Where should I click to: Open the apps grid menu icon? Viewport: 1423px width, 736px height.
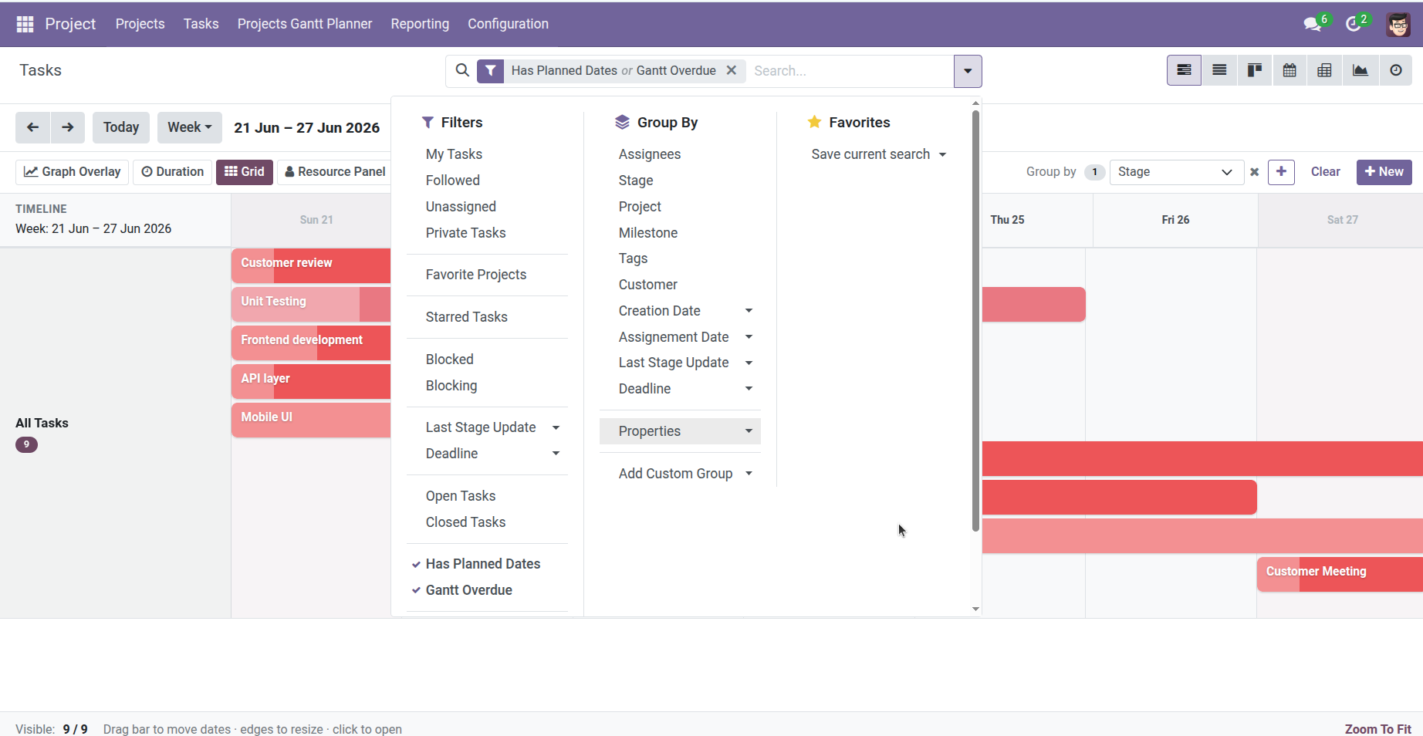(25, 24)
